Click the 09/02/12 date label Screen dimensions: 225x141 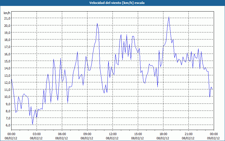pos(213,138)
